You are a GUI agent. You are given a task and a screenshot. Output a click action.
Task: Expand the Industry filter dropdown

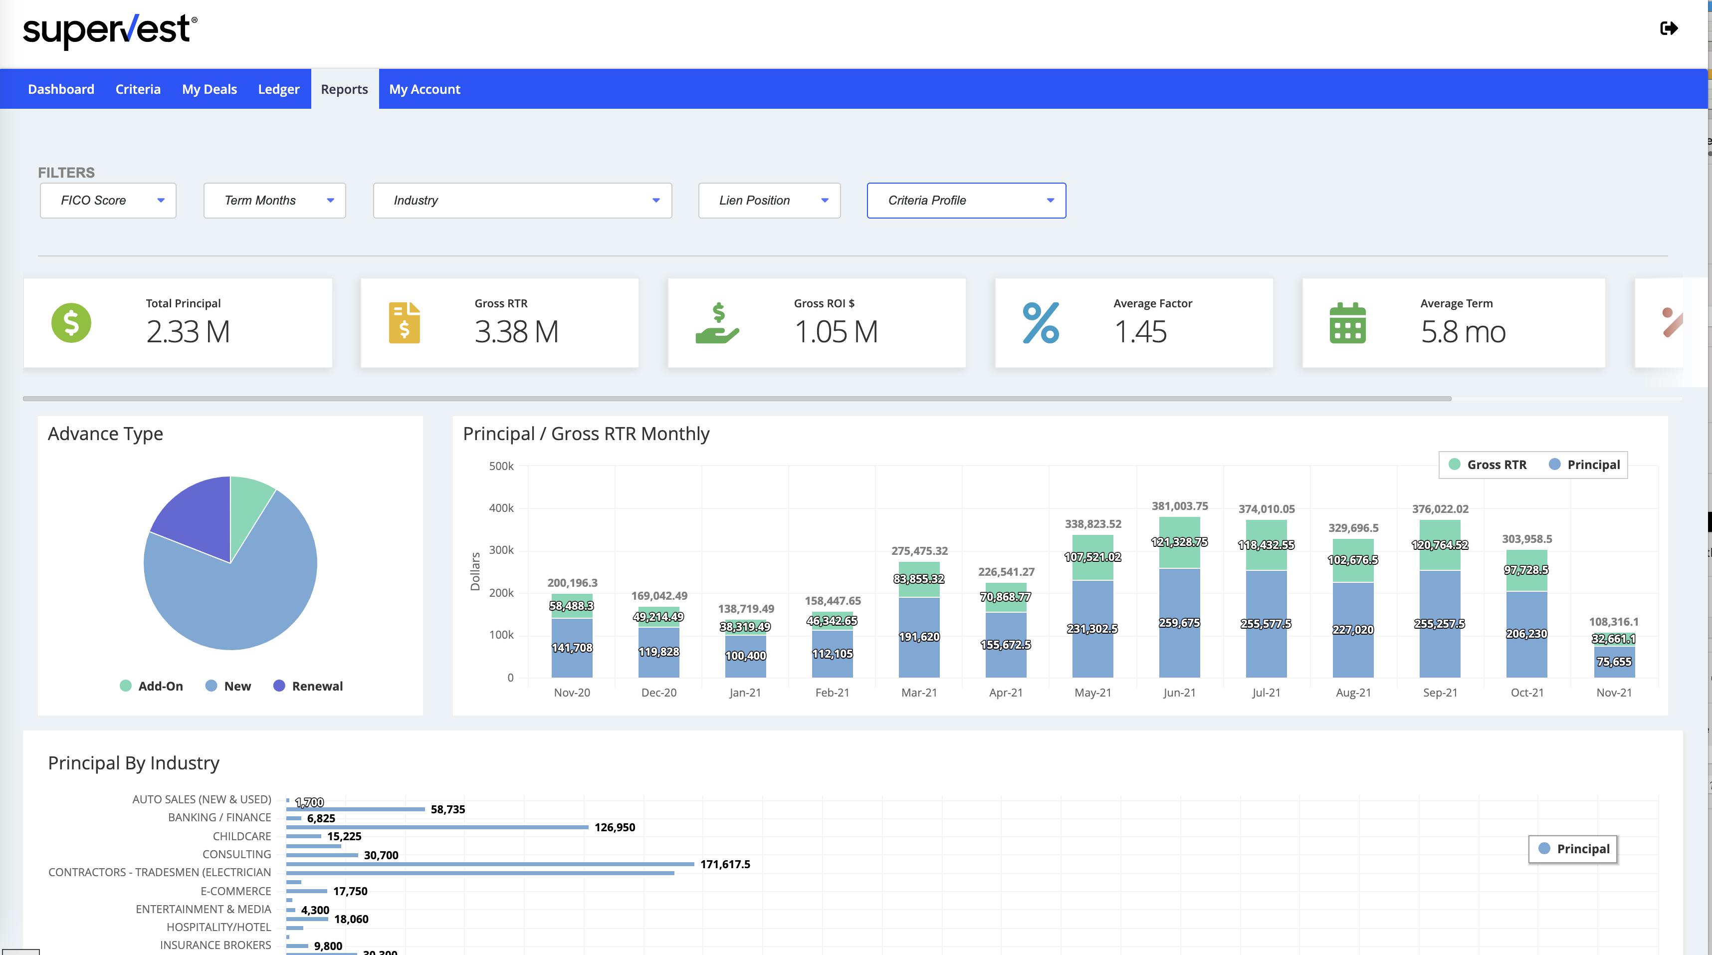[522, 200]
